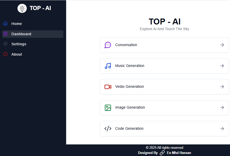Click the arrow on Music Generation card
Screen dimensions: 230x156
tap(222, 66)
